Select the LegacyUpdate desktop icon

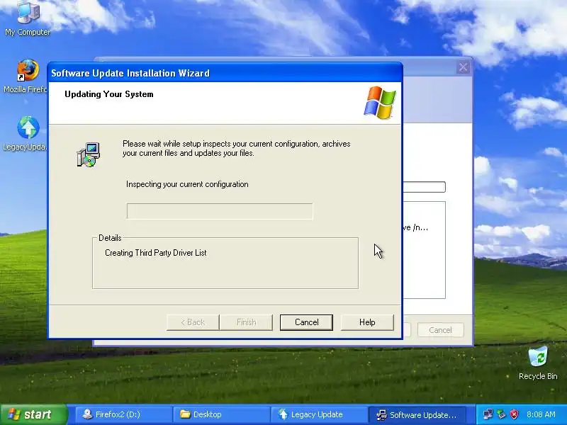(x=26, y=133)
